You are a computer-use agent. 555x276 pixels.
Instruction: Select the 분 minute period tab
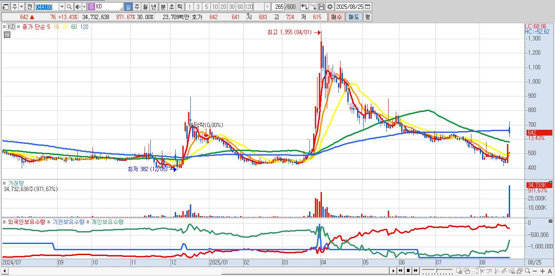[x=163, y=7]
